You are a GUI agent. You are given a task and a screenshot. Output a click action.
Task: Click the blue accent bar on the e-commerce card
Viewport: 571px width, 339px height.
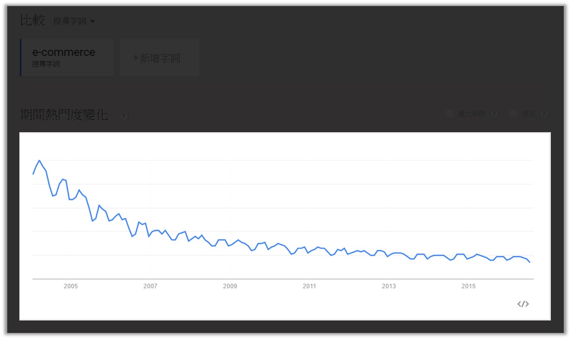21,57
